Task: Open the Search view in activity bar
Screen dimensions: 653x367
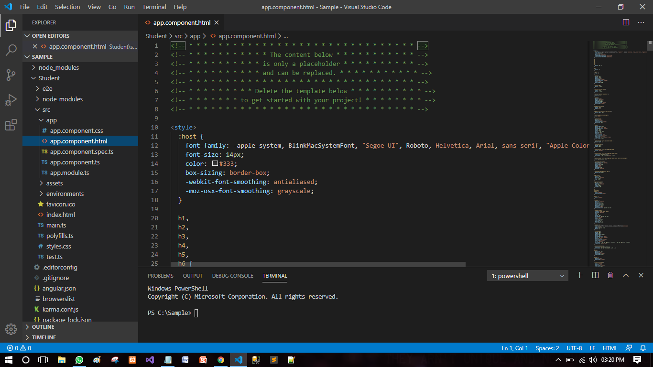Action: coord(11,50)
